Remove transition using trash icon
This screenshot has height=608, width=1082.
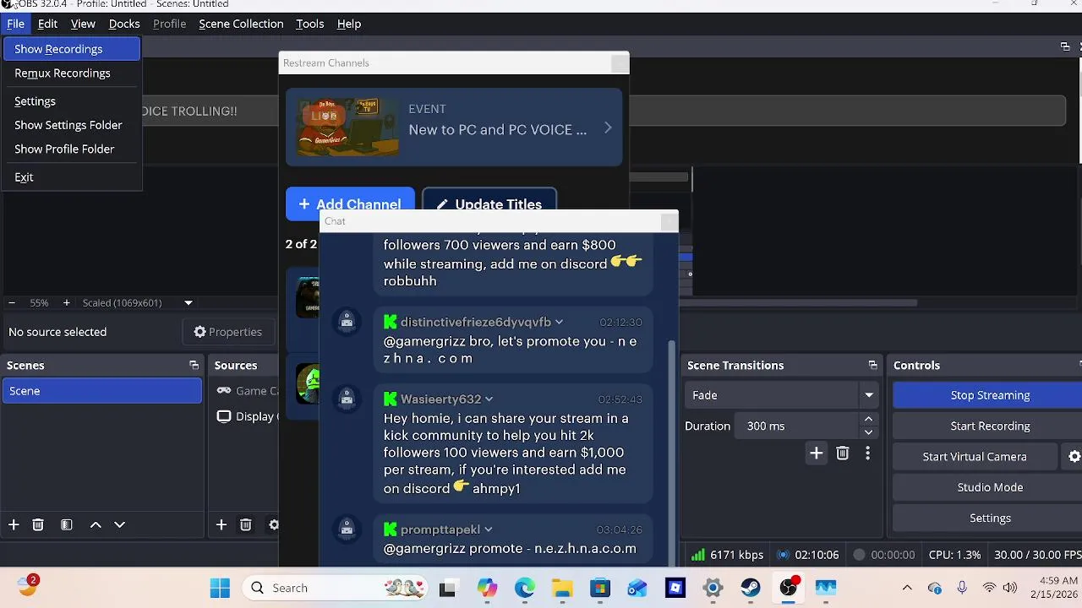(x=842, y=453)
